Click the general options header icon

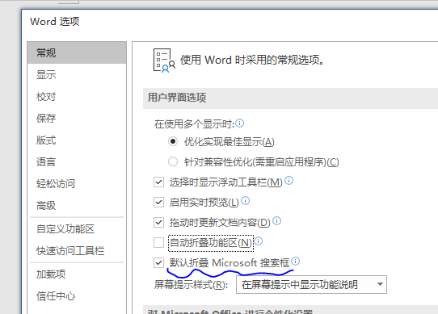pos(164,61)
